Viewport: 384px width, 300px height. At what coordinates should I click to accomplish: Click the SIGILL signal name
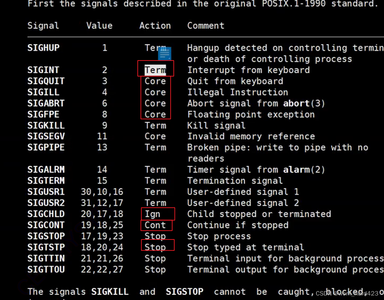[43, 93]
